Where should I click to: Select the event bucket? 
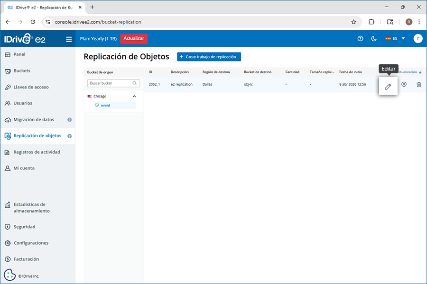click(x=105, y=105)
